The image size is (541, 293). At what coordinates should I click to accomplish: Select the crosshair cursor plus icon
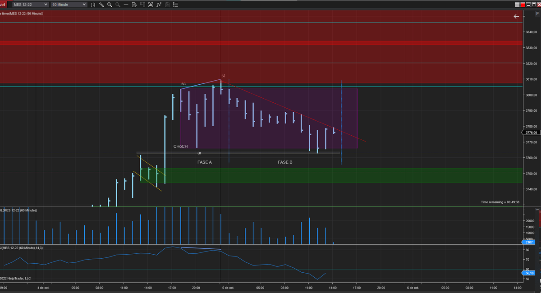[x=126, y=5]
